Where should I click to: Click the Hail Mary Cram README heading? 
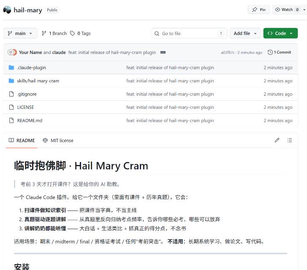[x=81, y=166]
